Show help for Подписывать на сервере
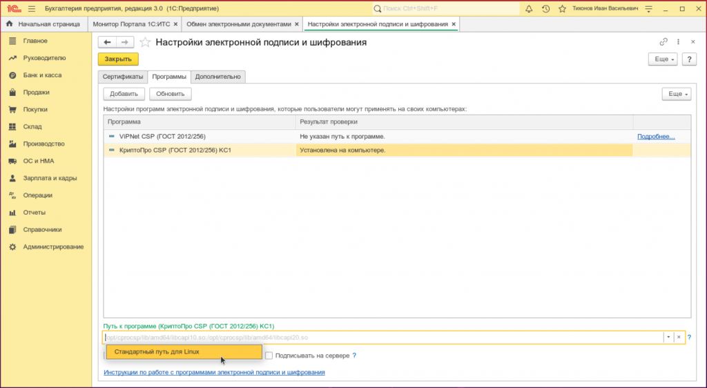This screenshot has width=707, height=388. tap(354, 356)
